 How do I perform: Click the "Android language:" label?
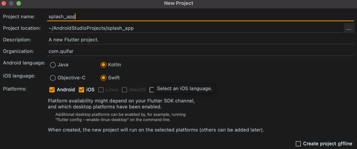pyautogui.click(x=24, y=63)
